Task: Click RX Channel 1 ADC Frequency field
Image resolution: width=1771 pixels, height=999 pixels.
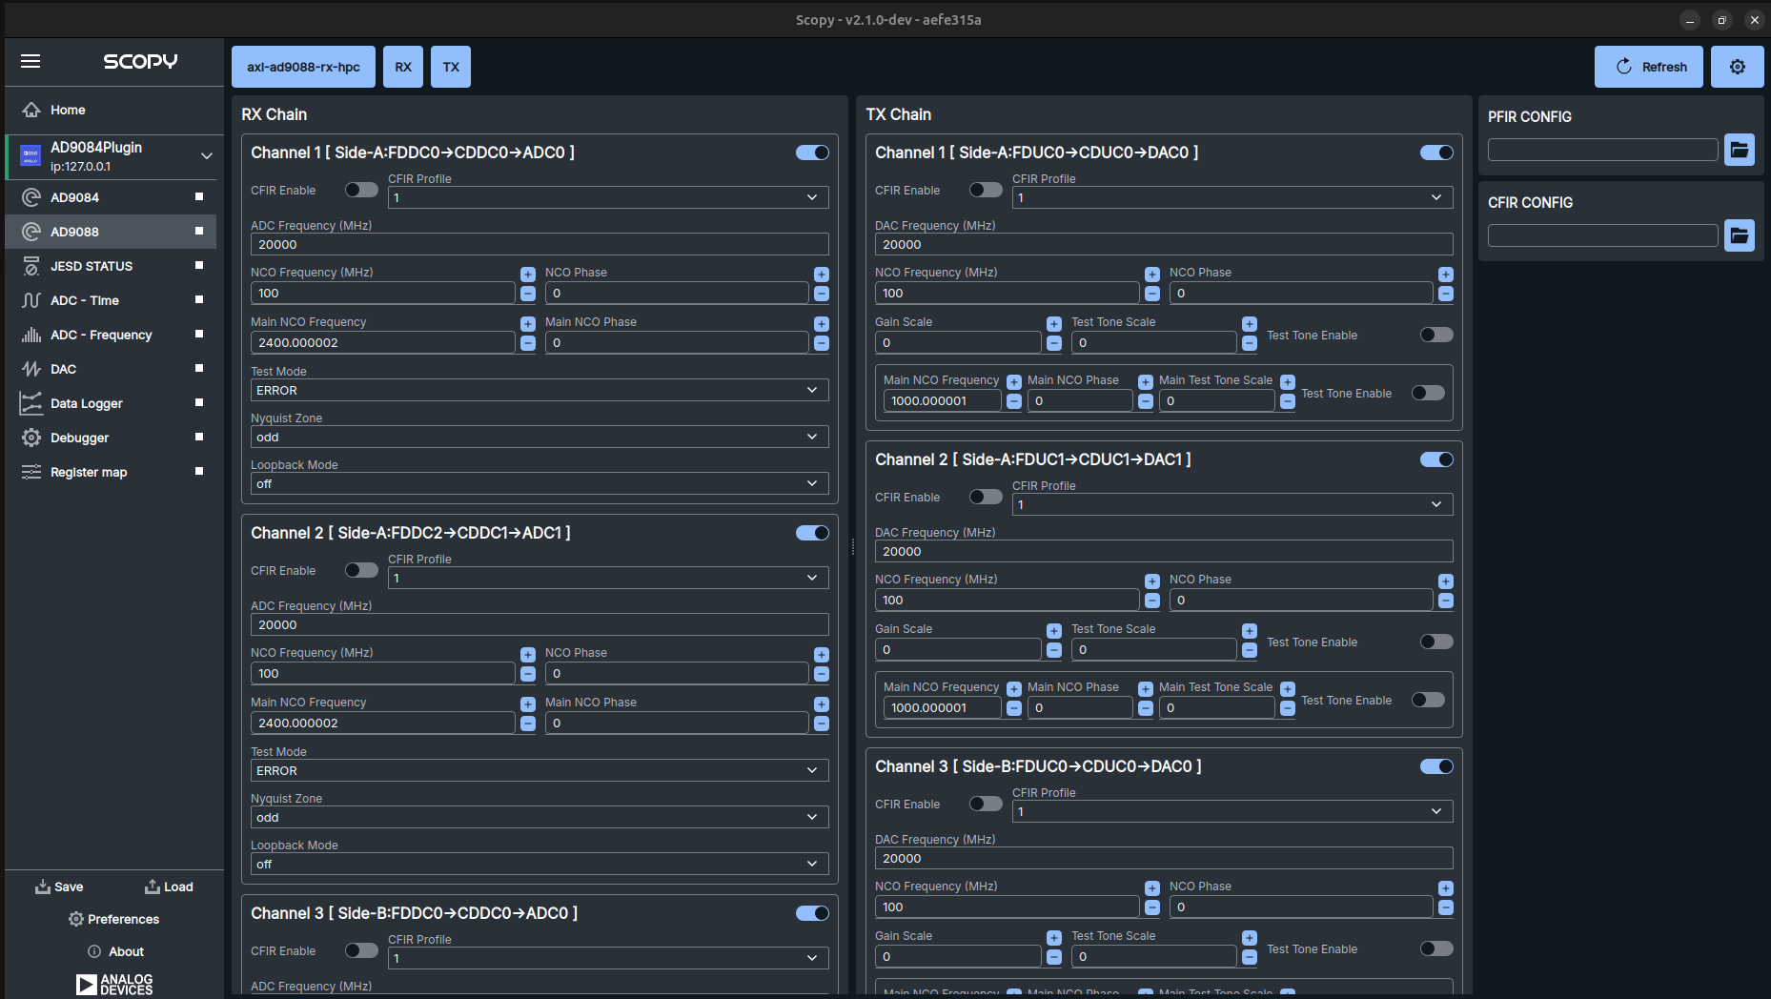Action: point(539,244)
